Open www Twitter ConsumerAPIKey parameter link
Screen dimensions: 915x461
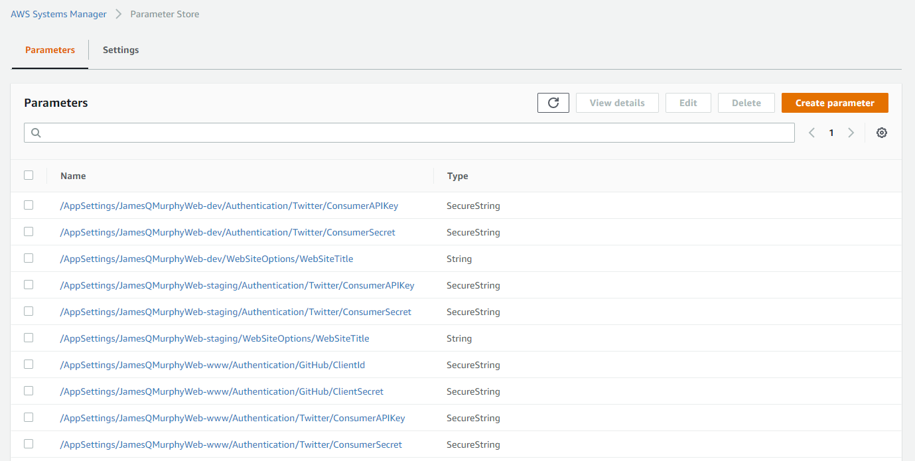point(232,418)
